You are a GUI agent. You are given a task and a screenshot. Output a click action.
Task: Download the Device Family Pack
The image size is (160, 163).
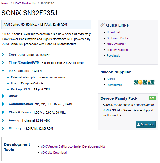pyautogui.click(x=146, y=124)
